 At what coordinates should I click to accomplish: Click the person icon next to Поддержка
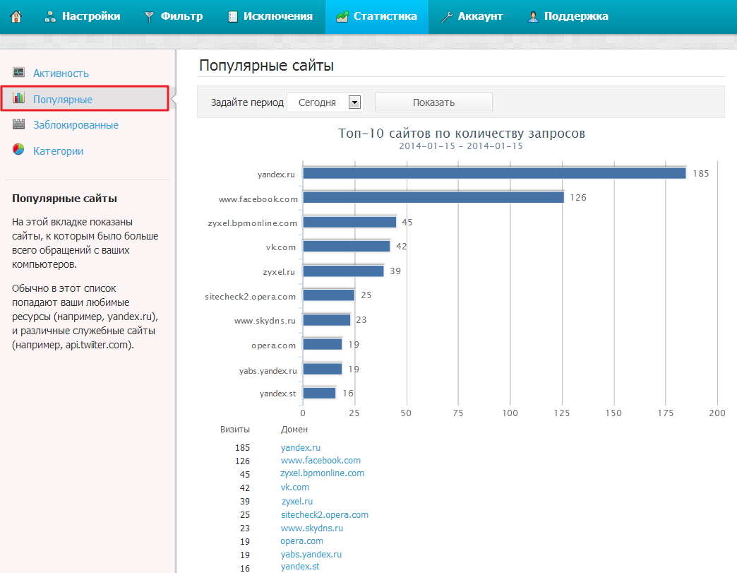[533, 17]
